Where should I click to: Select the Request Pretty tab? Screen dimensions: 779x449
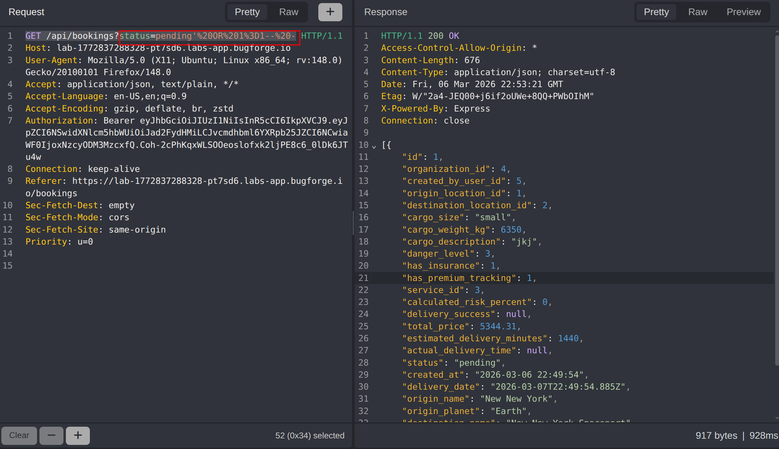(x=247, y=12)
